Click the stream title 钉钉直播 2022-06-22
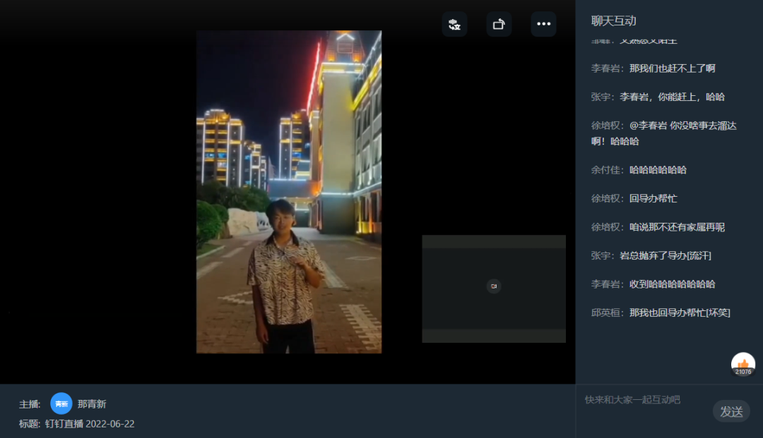Viewport: 763px width, 438px height. [x=90, y=424]
